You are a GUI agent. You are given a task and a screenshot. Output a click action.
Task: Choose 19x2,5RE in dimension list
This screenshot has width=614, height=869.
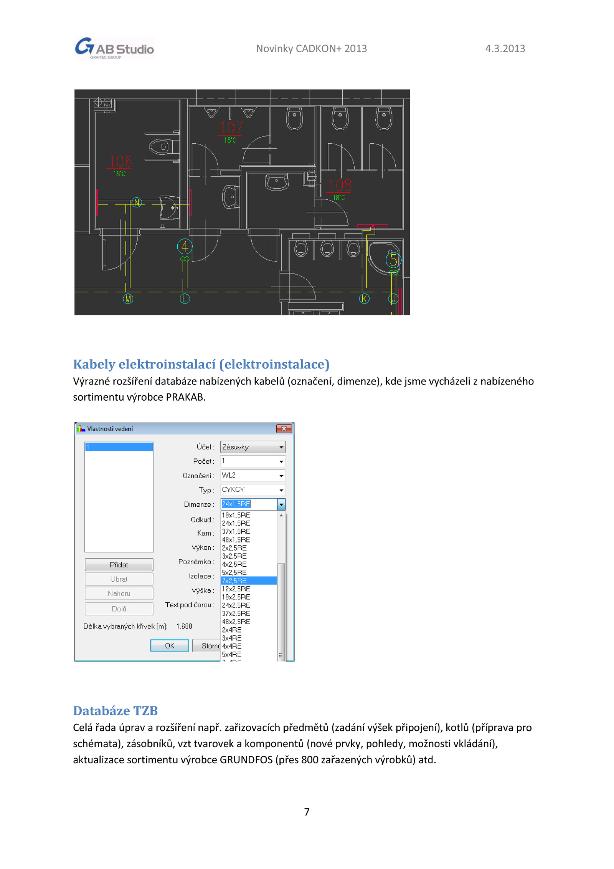point(249,597)
